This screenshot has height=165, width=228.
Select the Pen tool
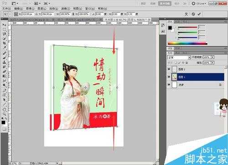point(4,91)
